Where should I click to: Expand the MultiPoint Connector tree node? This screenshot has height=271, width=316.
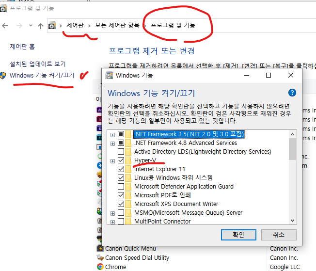[112, 222]
